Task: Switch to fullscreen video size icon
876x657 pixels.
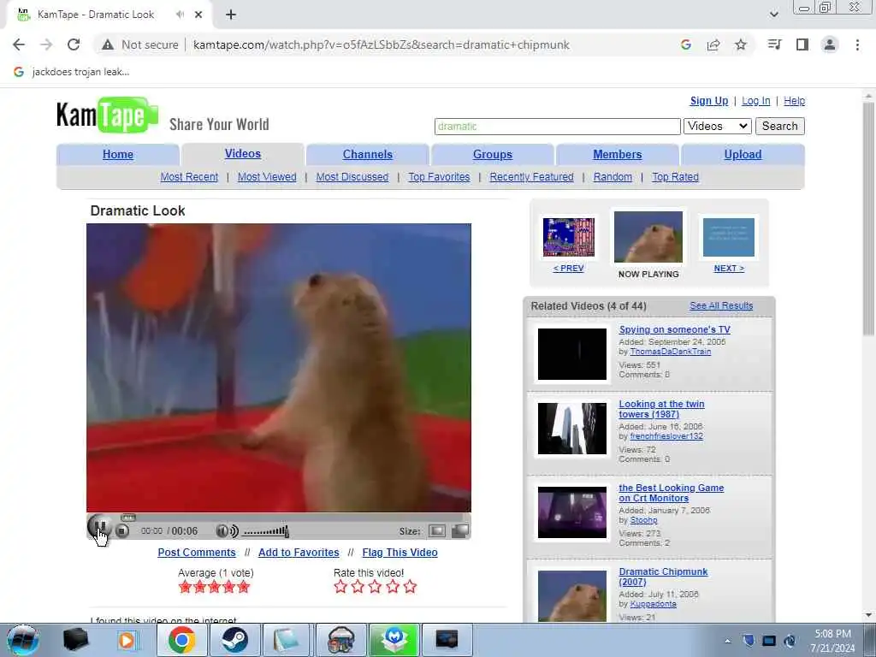Action: pos(459,530)
